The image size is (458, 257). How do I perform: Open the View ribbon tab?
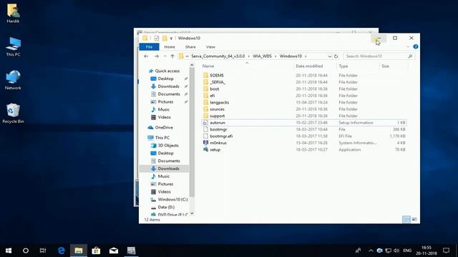tap(210, 46)
